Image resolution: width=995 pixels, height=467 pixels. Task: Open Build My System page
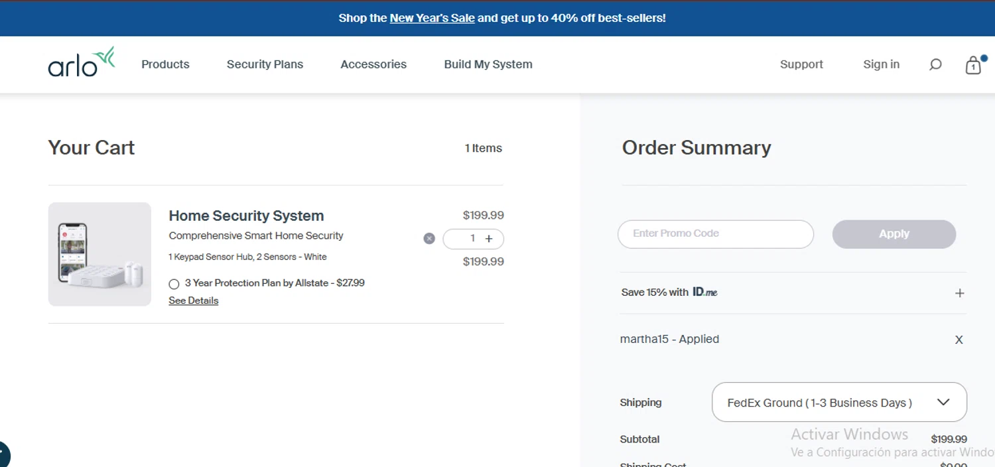click(x=488, y=64)
